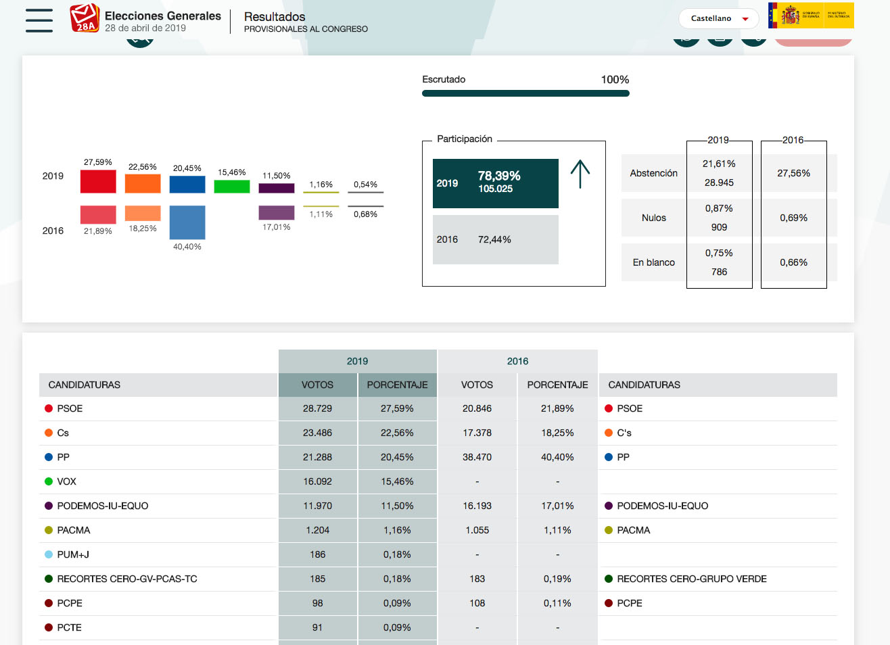Click the Nulos row label
890x645 pixels.
tap(653, 218)
